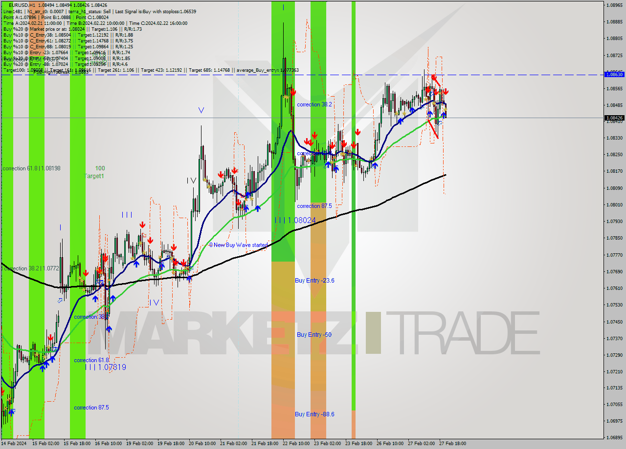This screenshot has width=626, height=449.
Task: Click the 1.08805 price axis label
Action: (x=614, y=39)
